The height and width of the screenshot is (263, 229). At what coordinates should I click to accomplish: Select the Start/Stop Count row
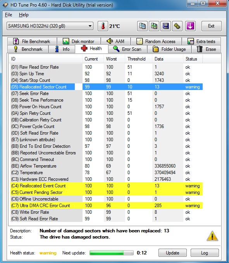(107, 80)
